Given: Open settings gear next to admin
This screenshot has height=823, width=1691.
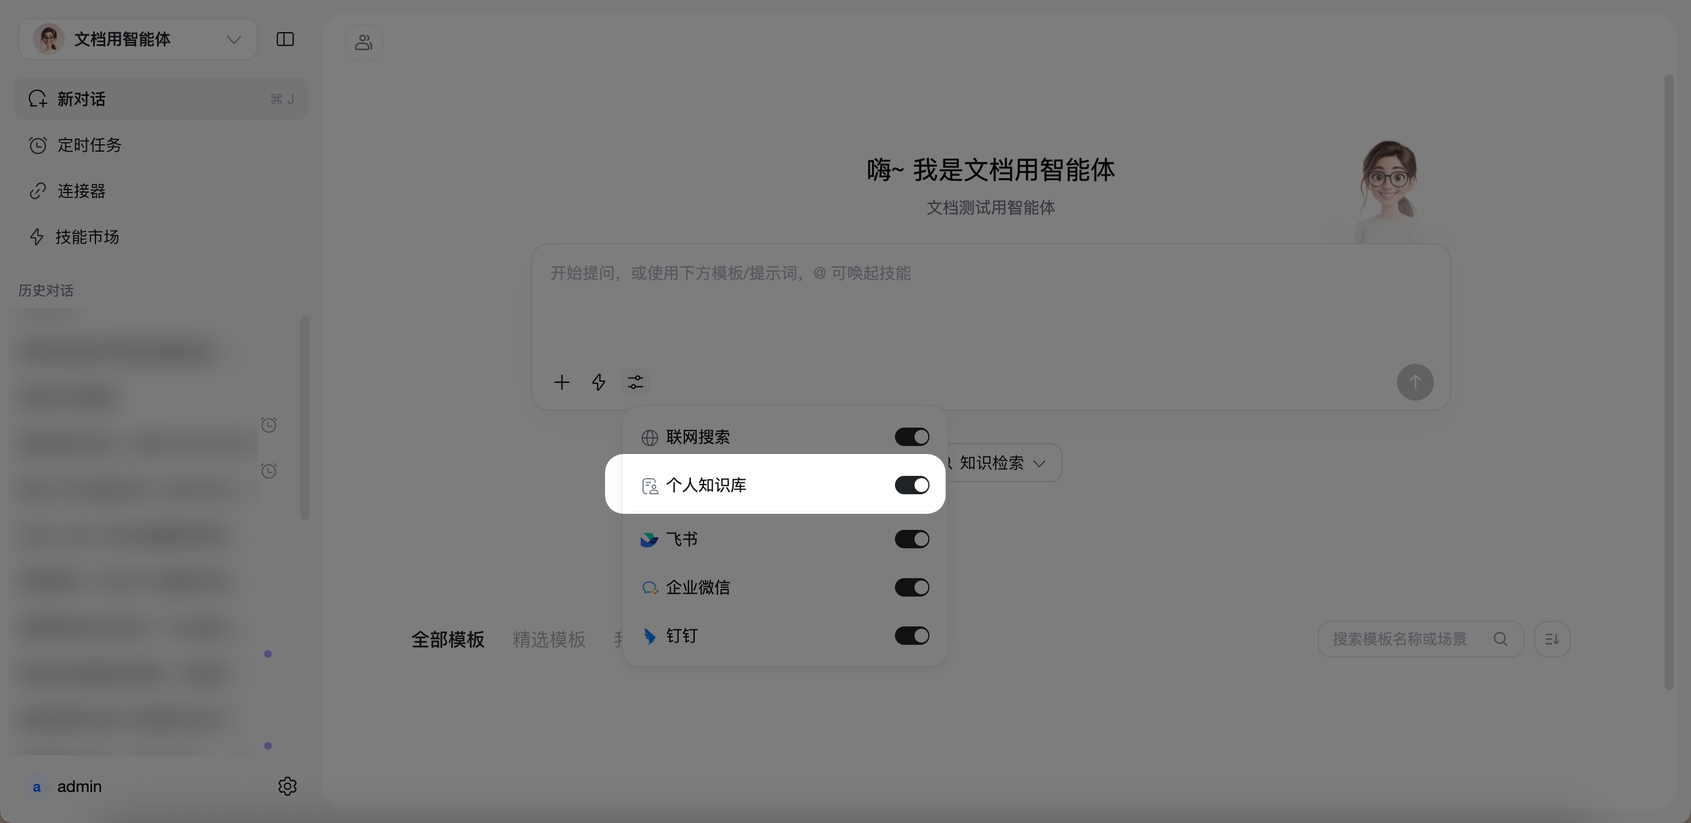Looking at the screenshot, I should pyautogui.click(x=288, y=786).
